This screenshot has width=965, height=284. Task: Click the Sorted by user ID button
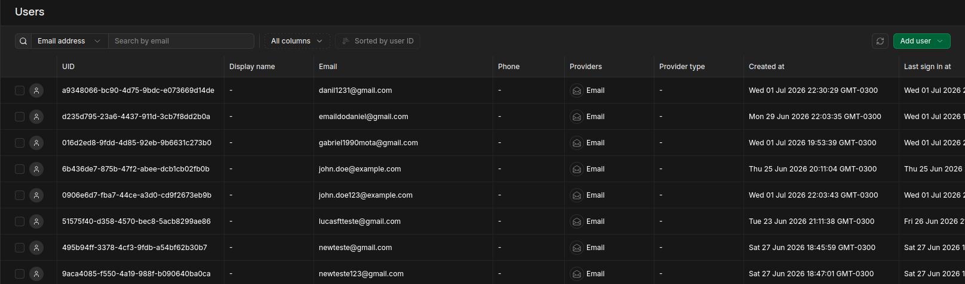tap(377, 41)
